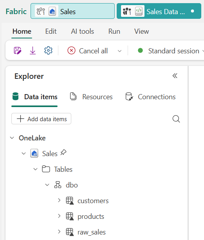Select the Data items explorer tab
Screen dimensions: 204x240
[x=34, y=97]
